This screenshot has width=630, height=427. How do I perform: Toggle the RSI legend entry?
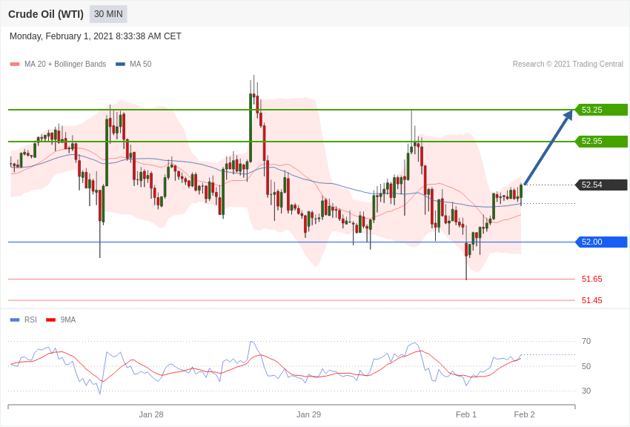coord(24,320)
